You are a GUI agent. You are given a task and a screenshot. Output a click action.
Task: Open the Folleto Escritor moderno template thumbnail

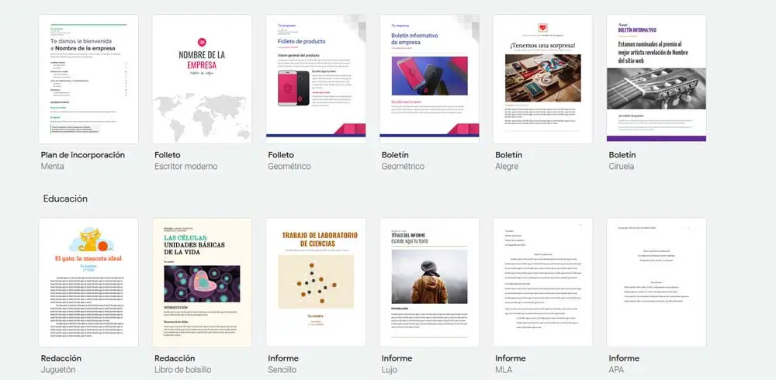[202, 79]
